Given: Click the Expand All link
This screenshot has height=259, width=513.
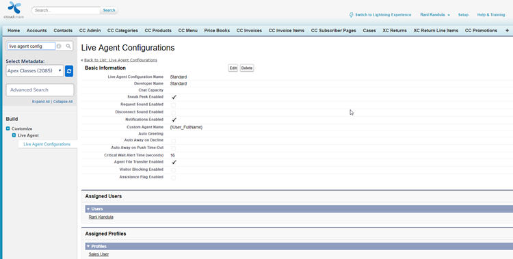Looking at the screenshot, I should pyautogui.click(x=41, y=102).
